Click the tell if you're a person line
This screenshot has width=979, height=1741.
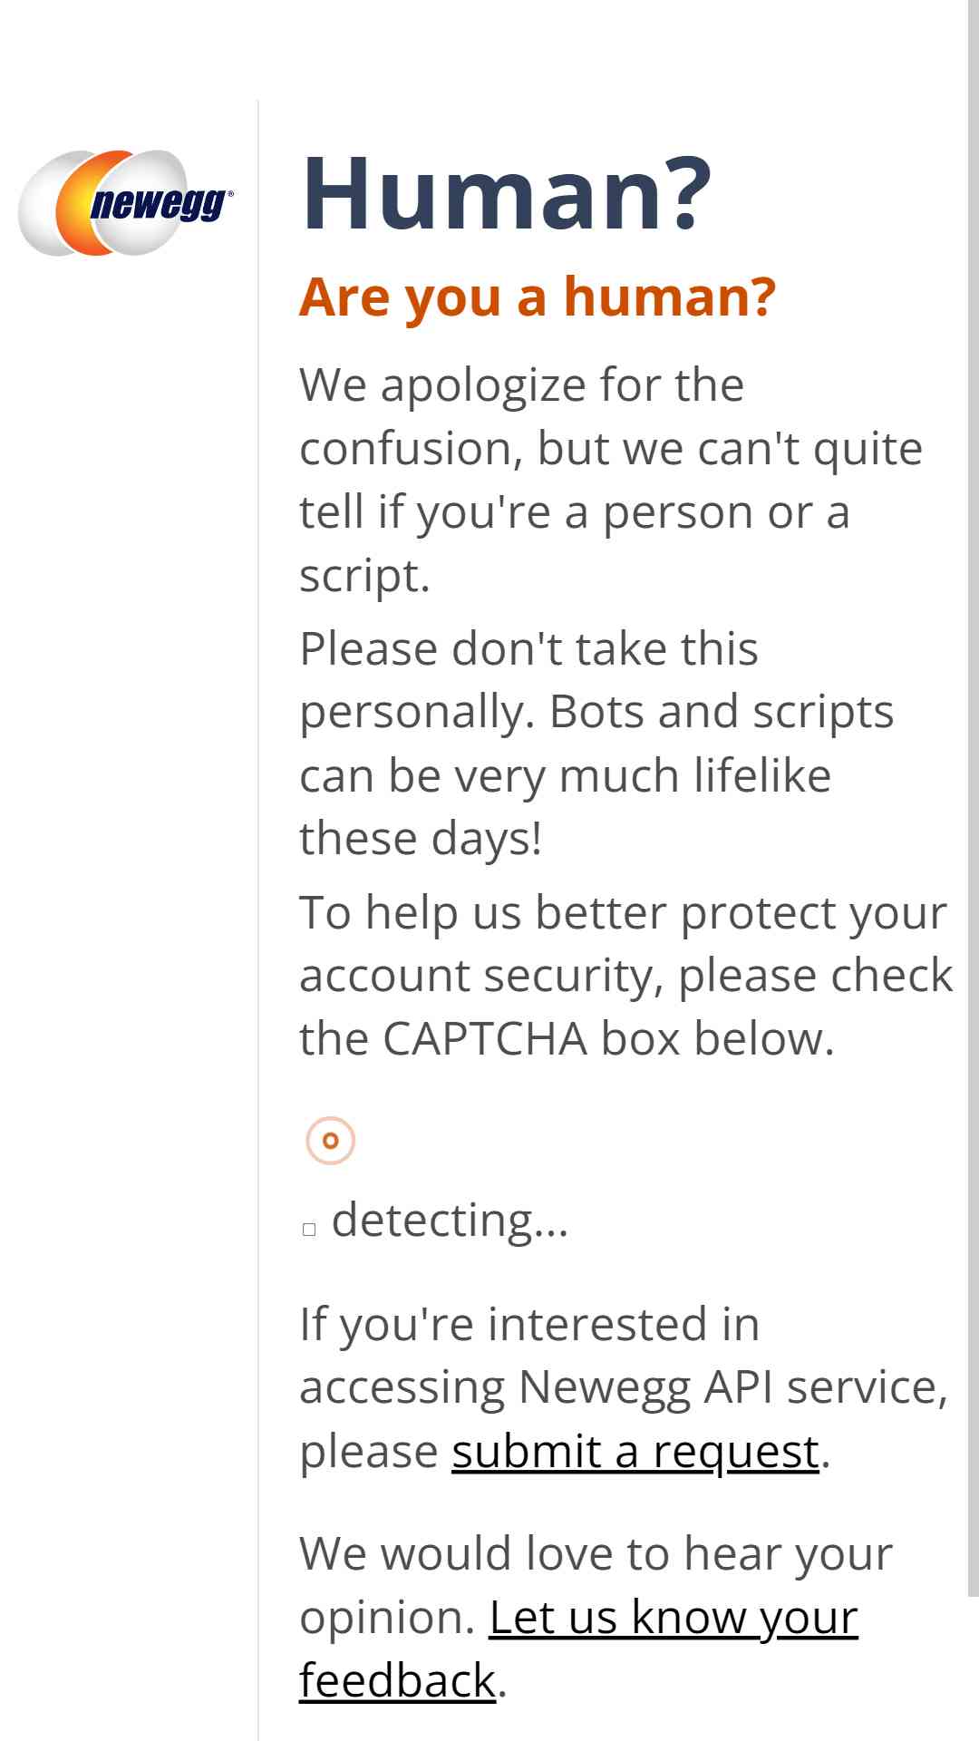pyautogui.click(x=575, y=512)
